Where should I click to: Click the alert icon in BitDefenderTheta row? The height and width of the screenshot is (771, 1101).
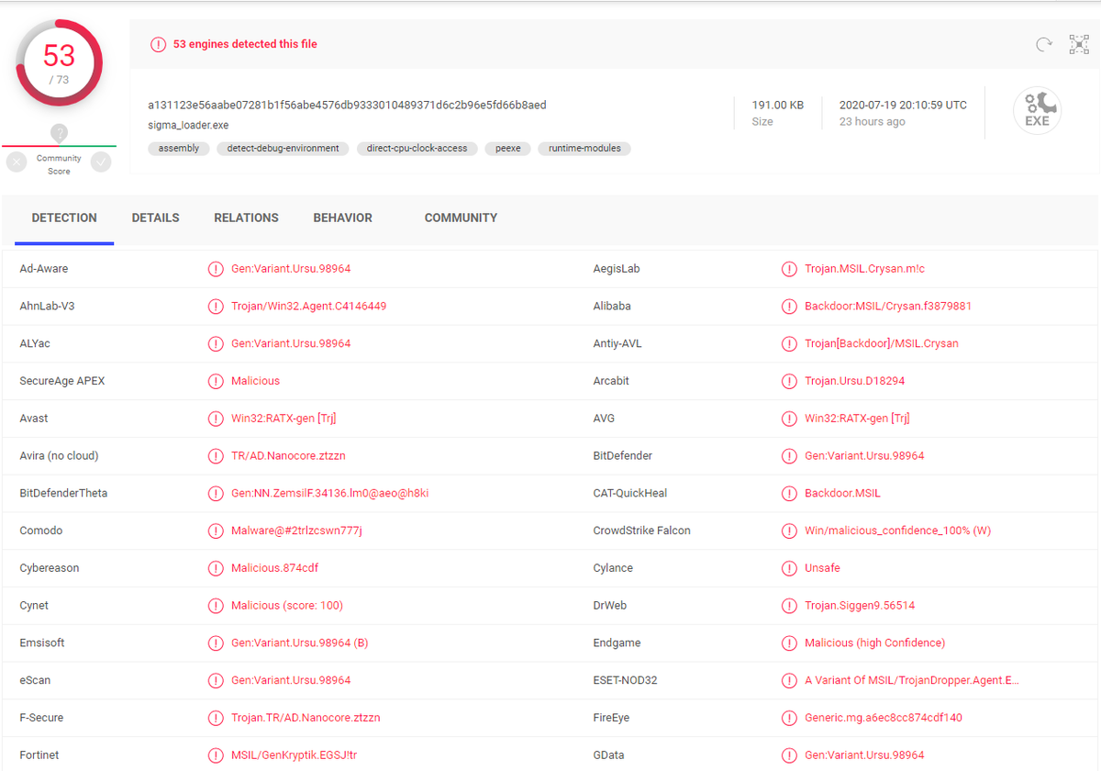point(216,494)
